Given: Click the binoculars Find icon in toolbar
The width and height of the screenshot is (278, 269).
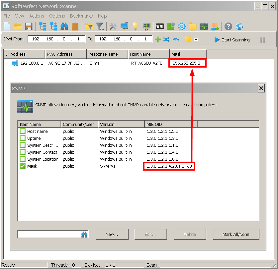Looking at the screenshot, I should pyautogui.click(x=64, y=27).
